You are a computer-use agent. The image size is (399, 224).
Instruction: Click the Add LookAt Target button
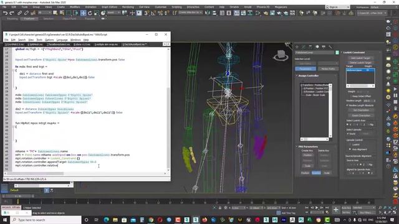click(x=360, y=58)
